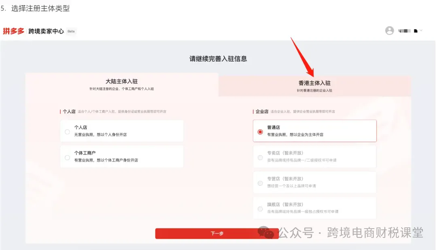437x250 pixels.
Task: Click the masked account name in the header
Action: (405, 30)
